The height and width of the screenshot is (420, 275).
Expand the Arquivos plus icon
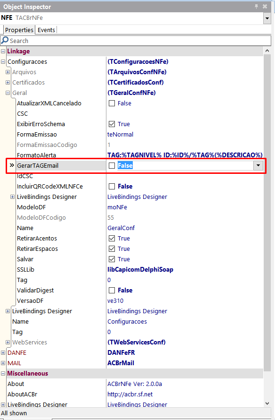pos(8,72)
